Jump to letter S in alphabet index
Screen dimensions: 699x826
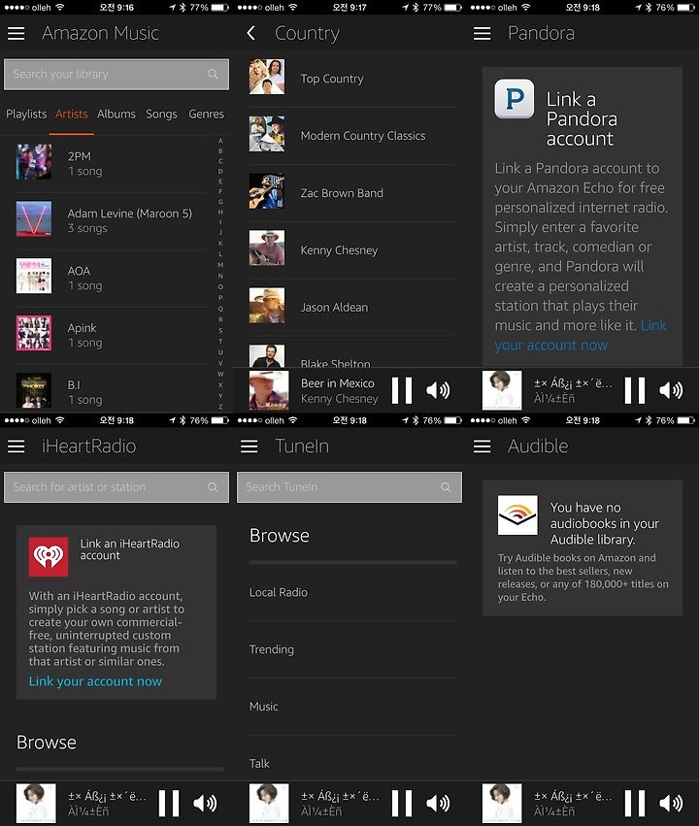click(220, 330)
